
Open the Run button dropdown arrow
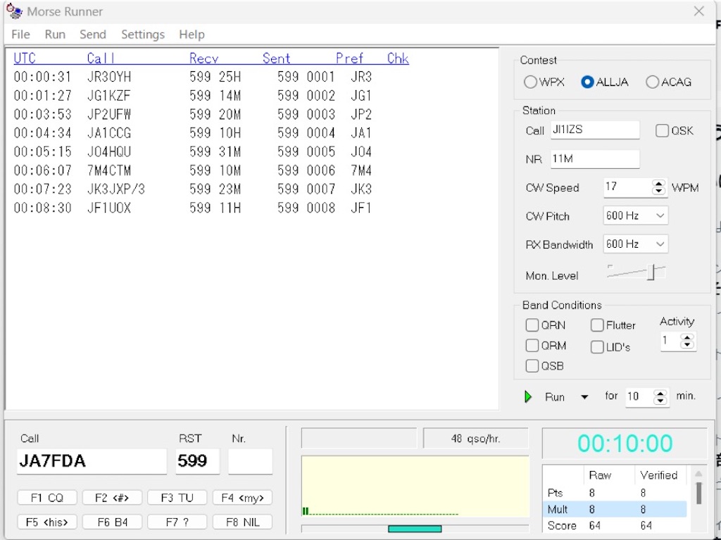click(x=584, y=397)
